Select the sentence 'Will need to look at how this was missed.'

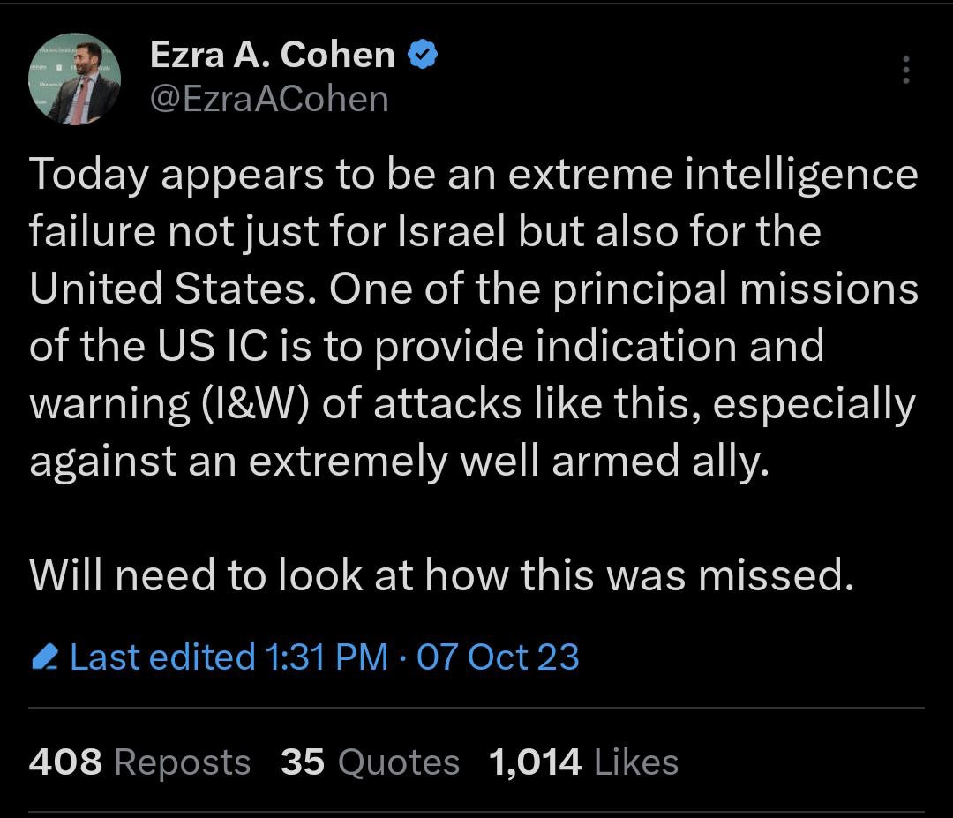click(x=442, y=576)
